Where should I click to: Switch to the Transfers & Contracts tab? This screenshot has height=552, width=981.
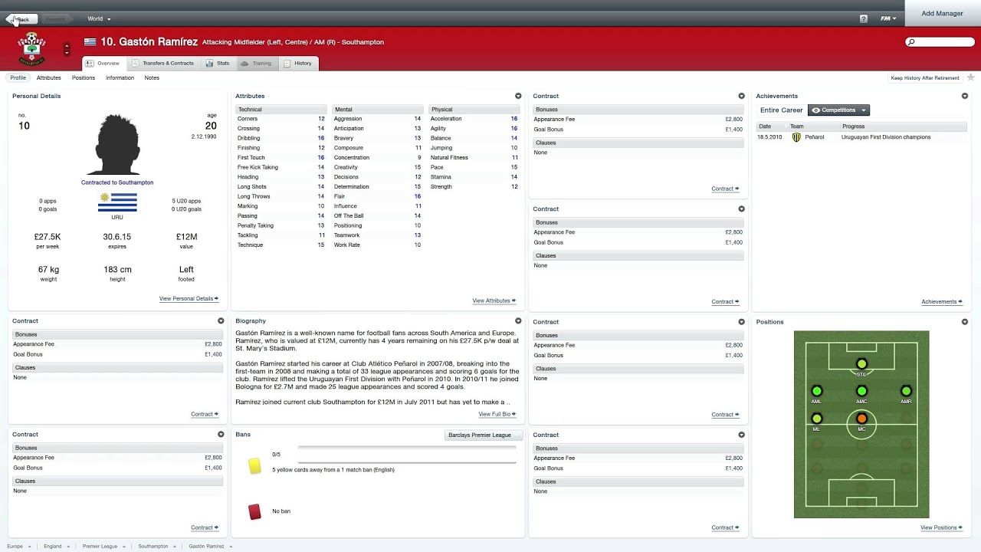pos(162,64)
